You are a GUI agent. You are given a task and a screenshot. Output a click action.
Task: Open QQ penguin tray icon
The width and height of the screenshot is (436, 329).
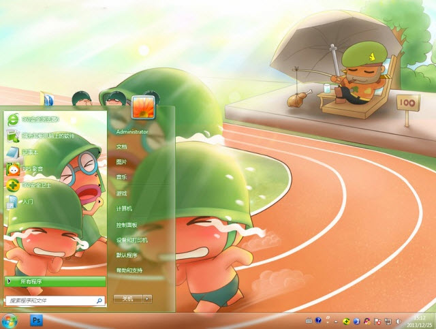pyautogui.click(x=367, y=322)
